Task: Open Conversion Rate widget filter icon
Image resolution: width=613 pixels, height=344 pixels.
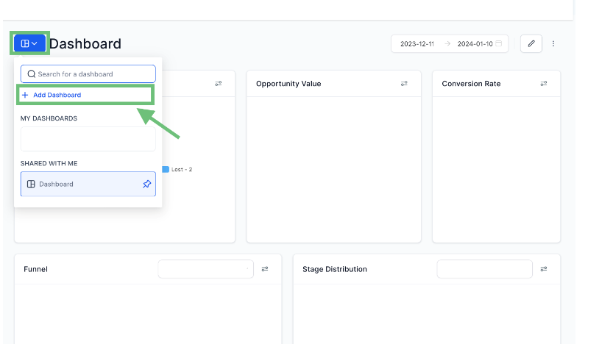Action: click(x=543, y=84)
